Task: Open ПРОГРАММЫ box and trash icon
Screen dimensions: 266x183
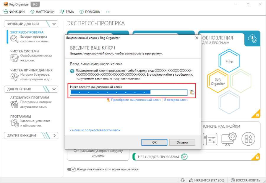Action: coord(14,123)
